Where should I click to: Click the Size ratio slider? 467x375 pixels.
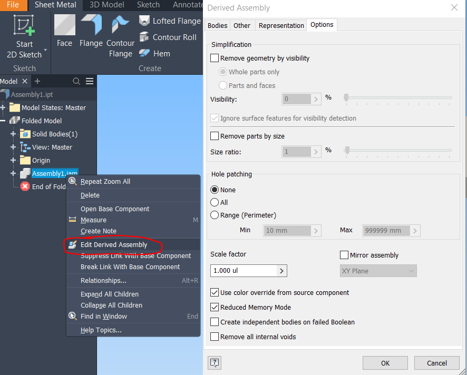(x=398, y=151)
